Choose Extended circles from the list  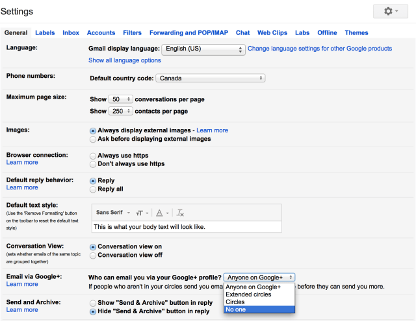coord(259,294)
